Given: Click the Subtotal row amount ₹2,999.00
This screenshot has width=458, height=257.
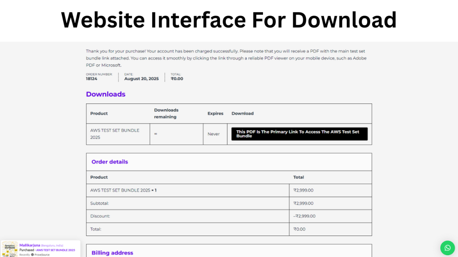Looking at the screenshot, I should pos(303,203).
